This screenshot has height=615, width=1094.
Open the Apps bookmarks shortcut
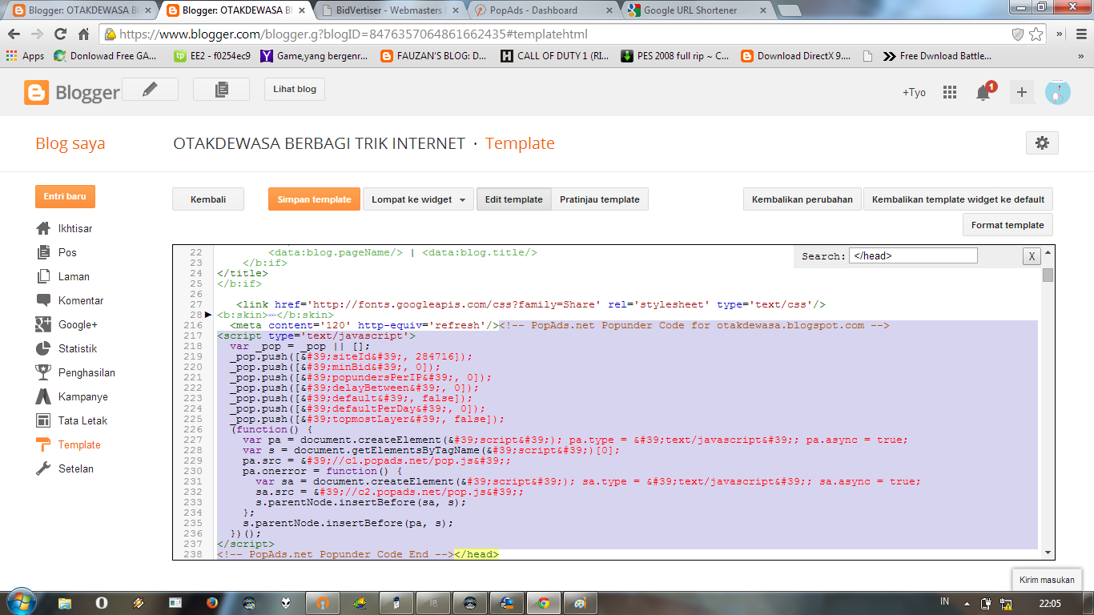coord(25,56)
